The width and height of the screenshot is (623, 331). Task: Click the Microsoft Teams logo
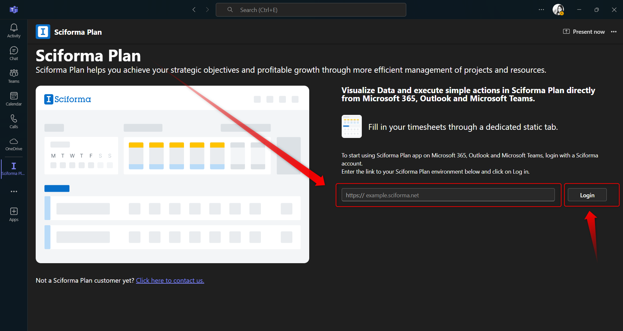point(14,10)
